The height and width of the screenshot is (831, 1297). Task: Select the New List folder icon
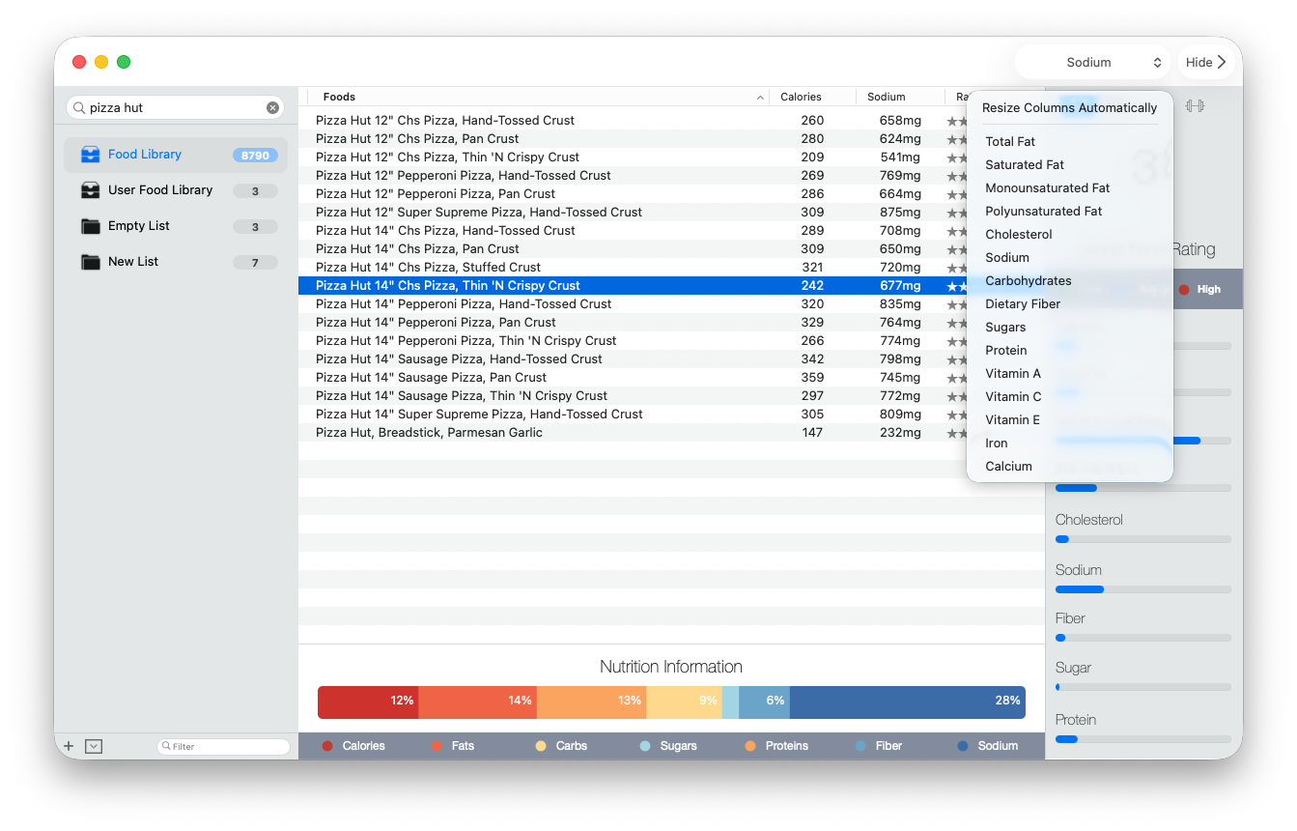coord(91,262)
